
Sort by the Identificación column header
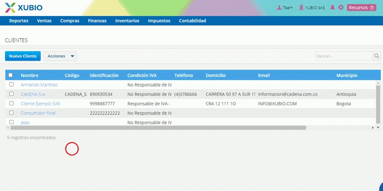104,76
